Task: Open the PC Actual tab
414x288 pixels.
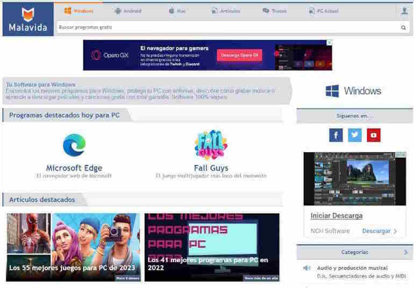Action: (x=324, y=11)
